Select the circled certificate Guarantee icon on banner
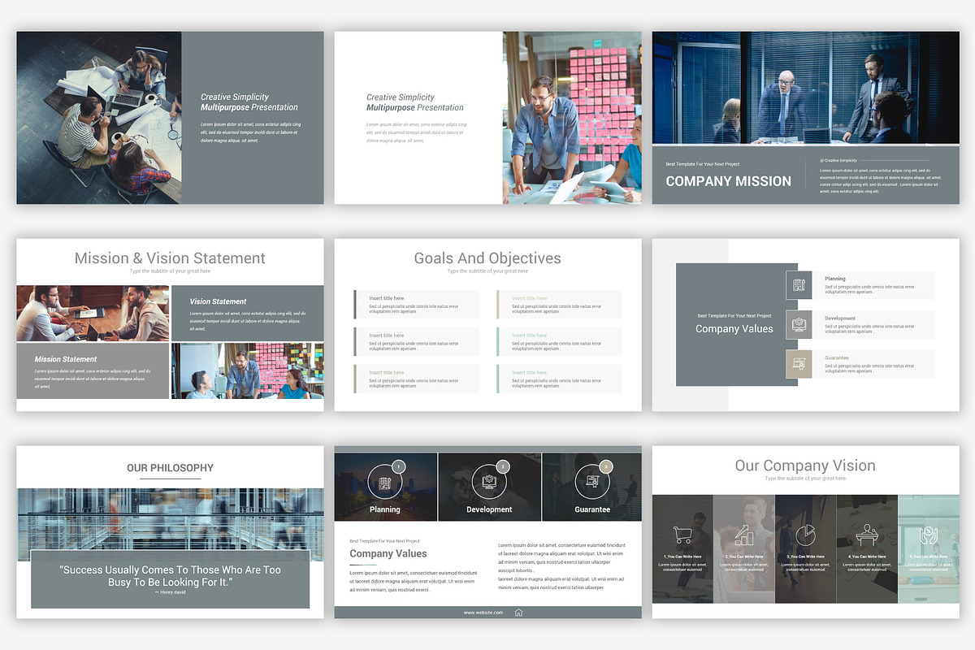The height and width of the screenshot is (650, 975). [x=592, y=482]
